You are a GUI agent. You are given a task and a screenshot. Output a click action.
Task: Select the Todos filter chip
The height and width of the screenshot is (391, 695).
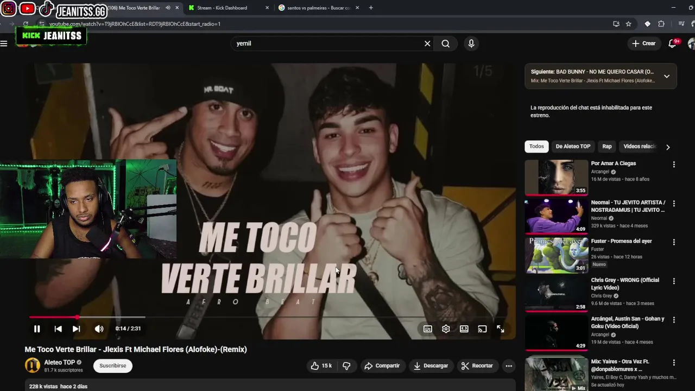click(x=536, y=146)
